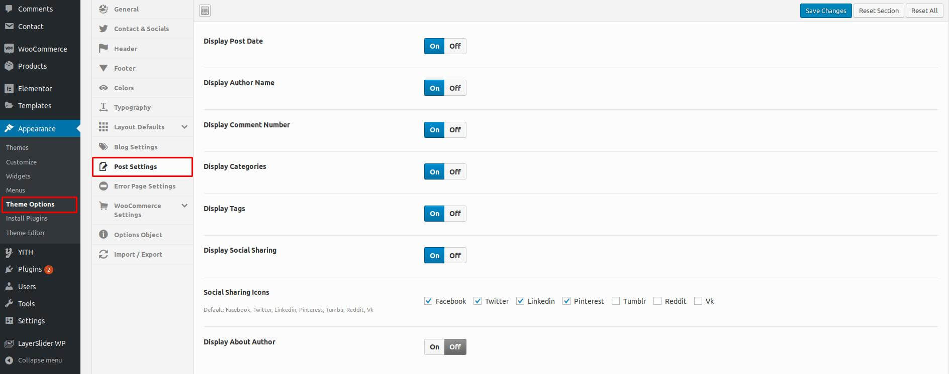The image size is (949, 374).
Task: Click the Footer triangle icon
Action: [103, 68]
